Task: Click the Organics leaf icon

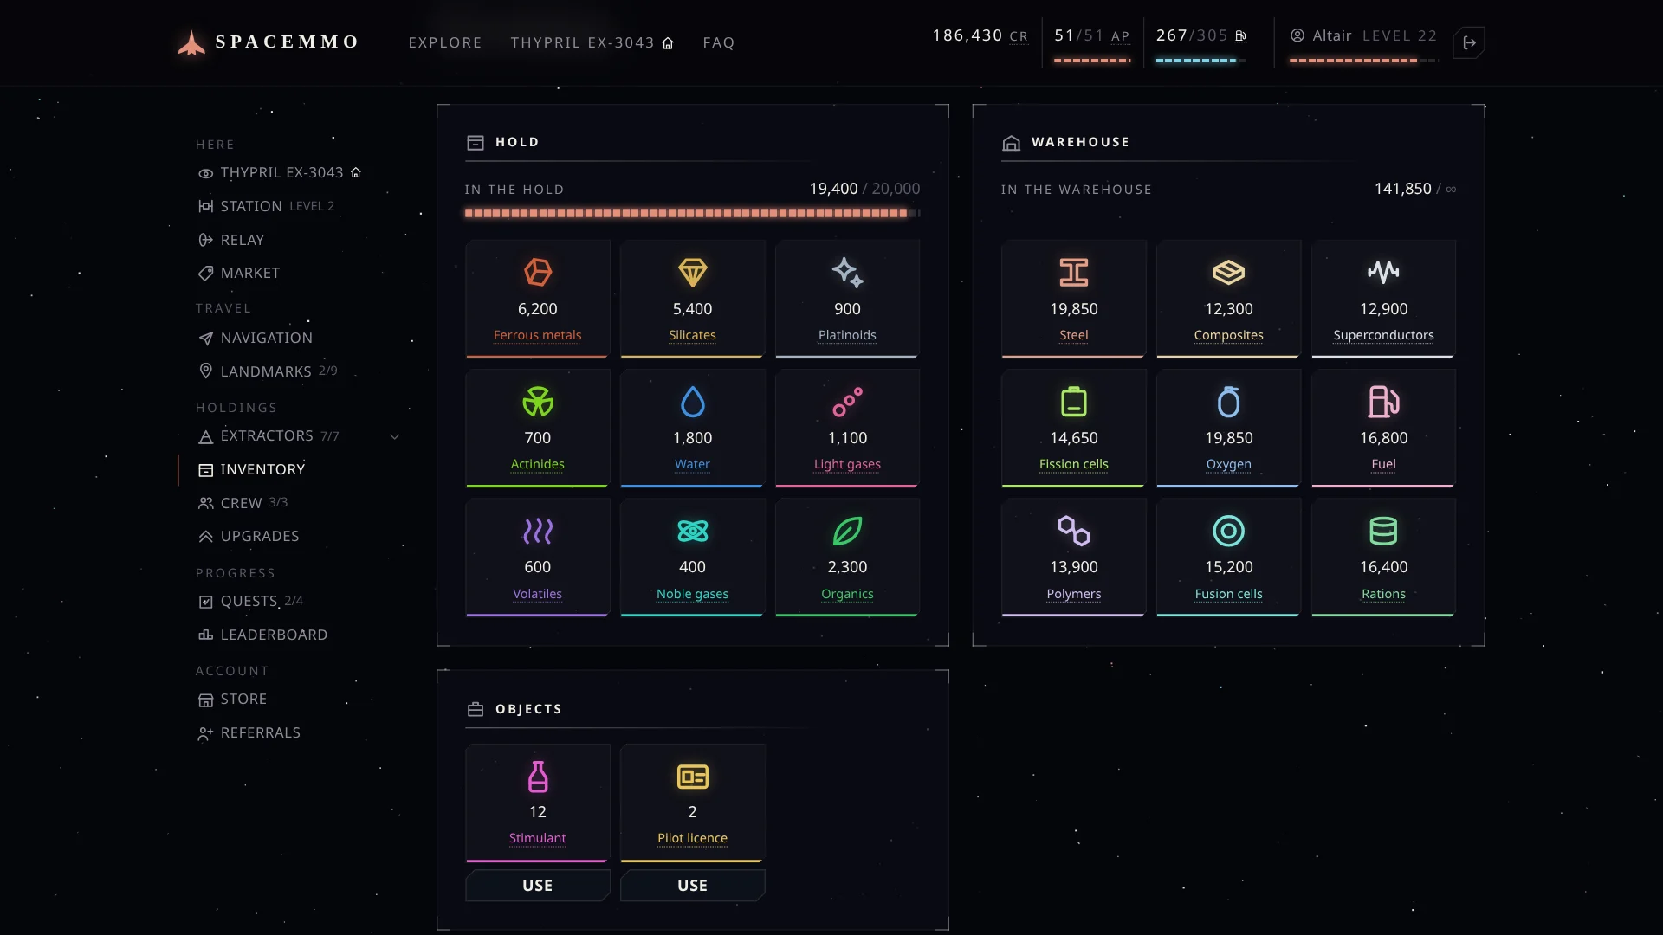Action: 847,531
